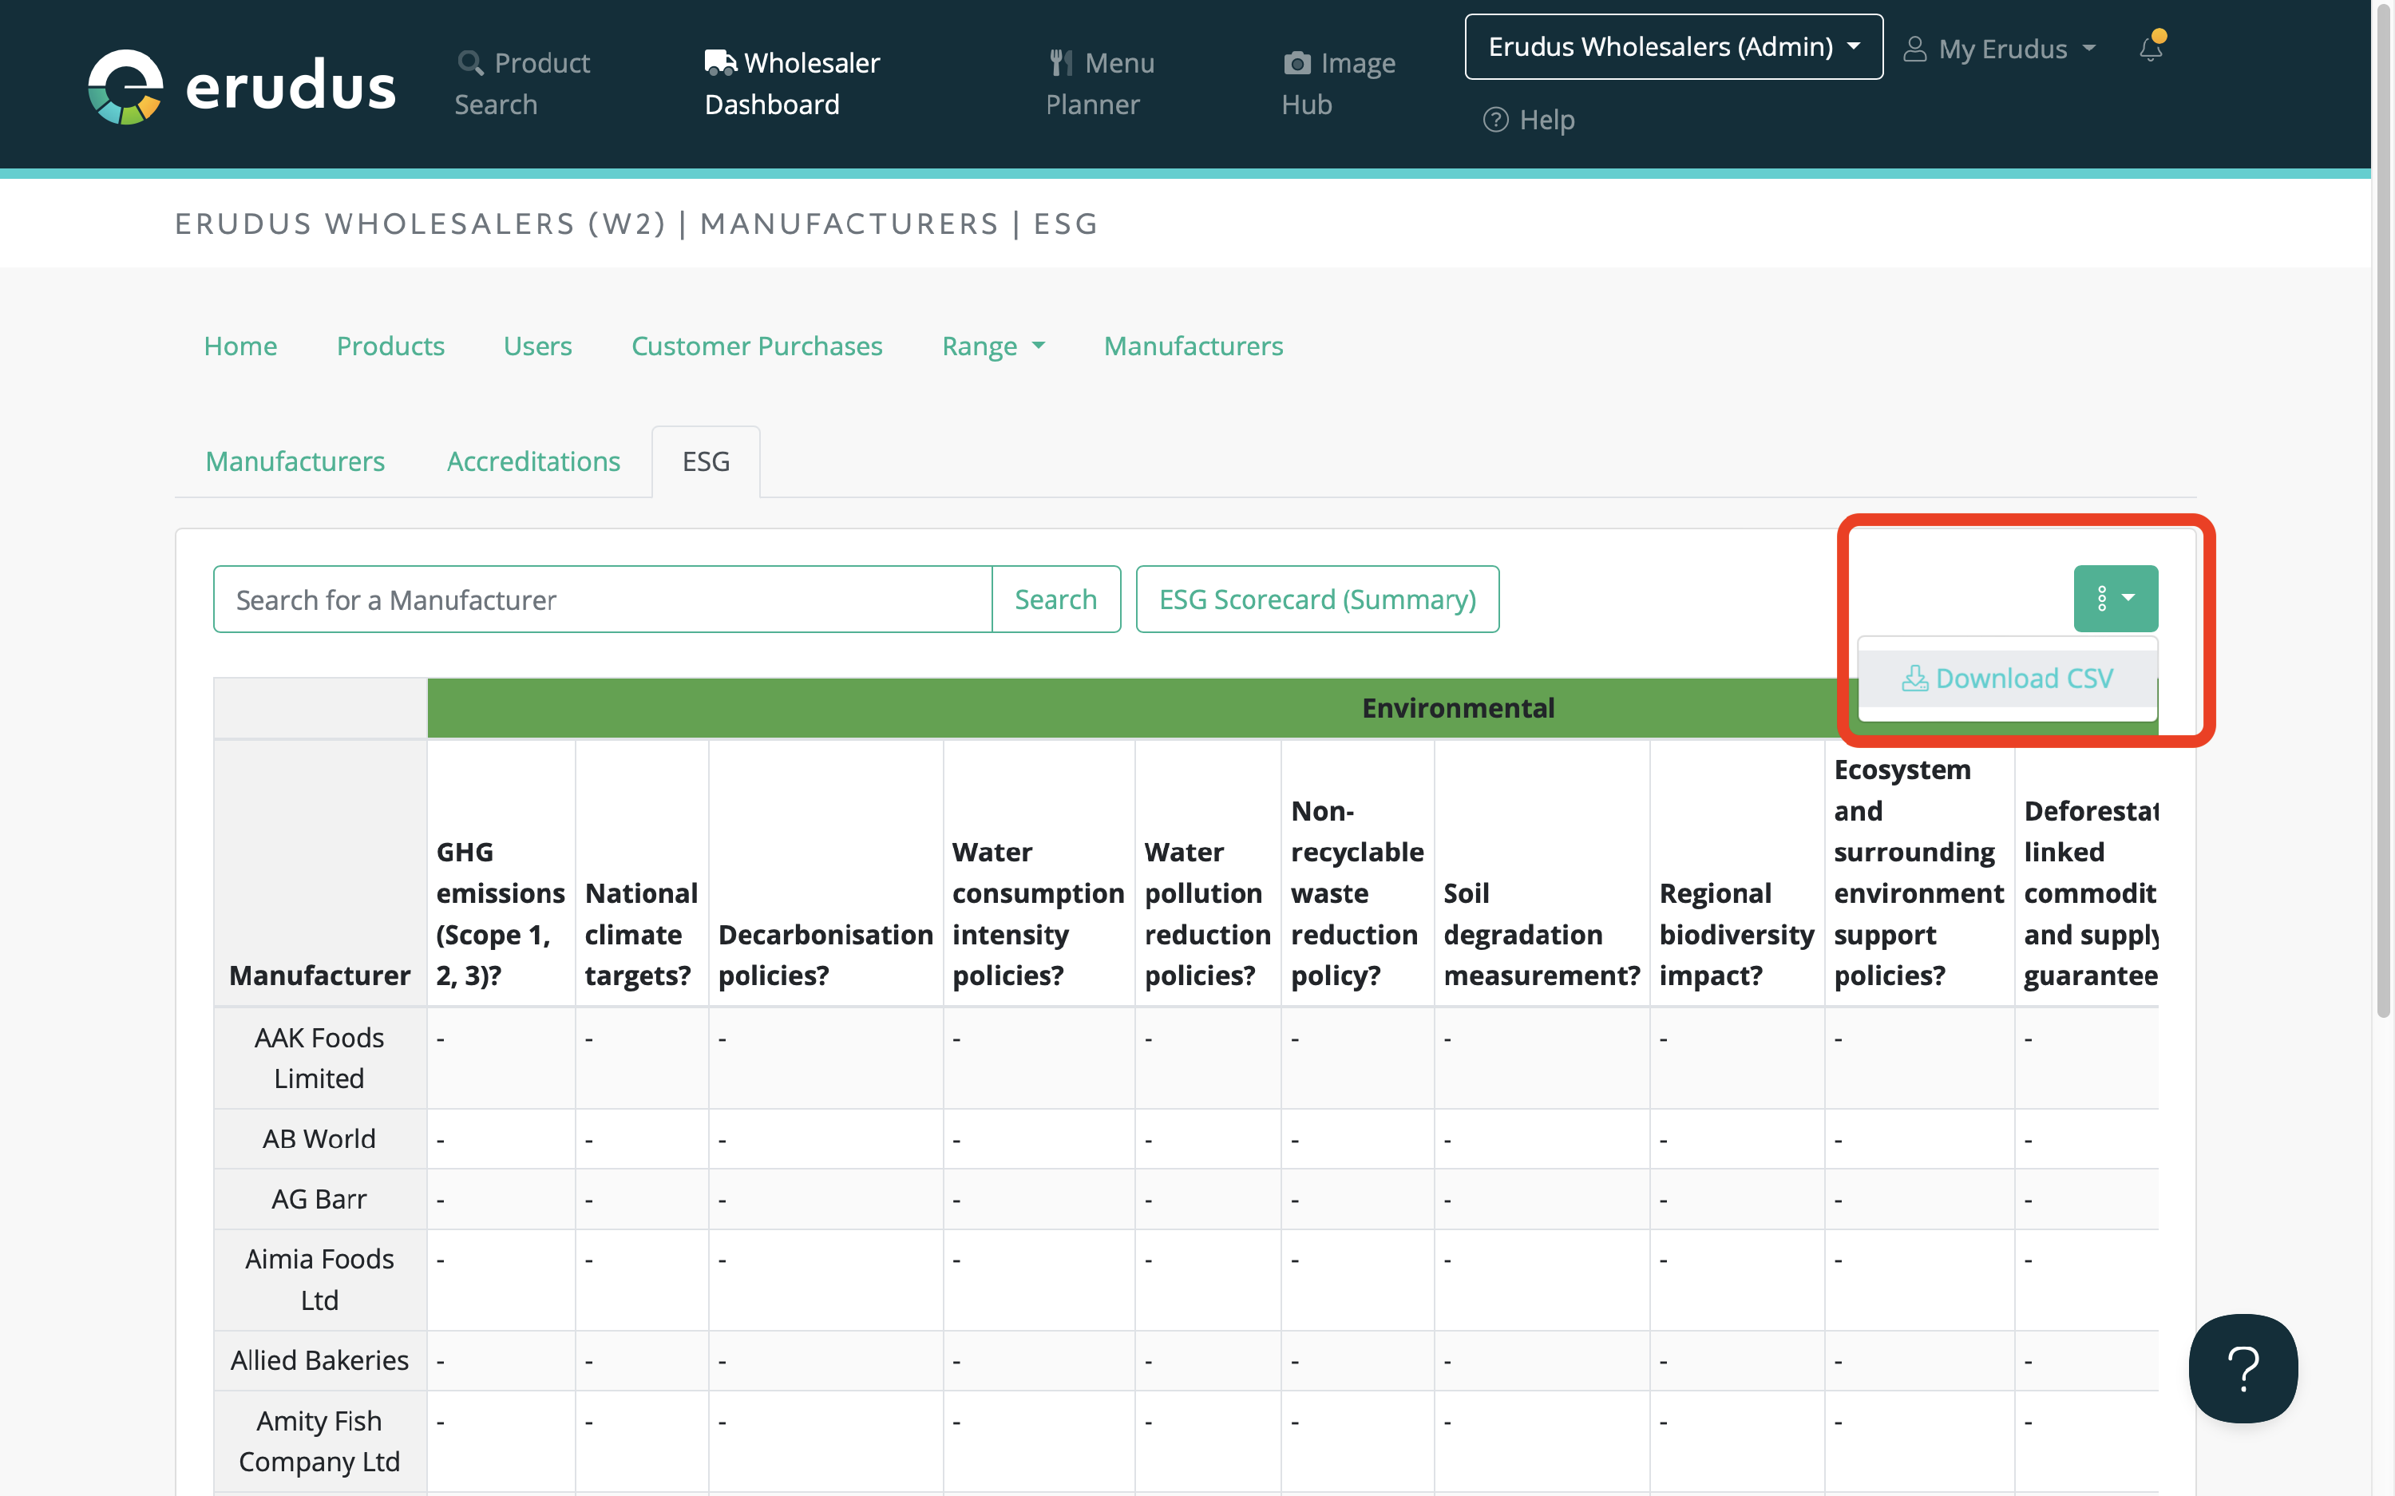Follow the Customer Purchases link

(x=756, y=346)
